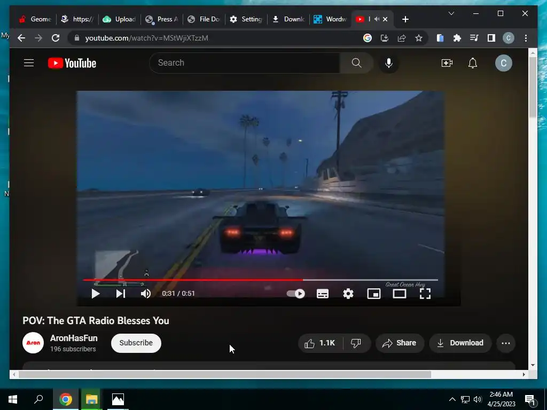
Task: Click the page horizontal scrollbar
Action: coord(225,374)
